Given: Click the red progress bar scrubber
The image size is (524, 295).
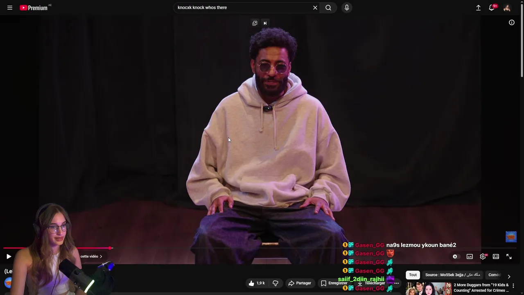Looking at the screenshot, I should pyautogui.click(x=110, y=248).
